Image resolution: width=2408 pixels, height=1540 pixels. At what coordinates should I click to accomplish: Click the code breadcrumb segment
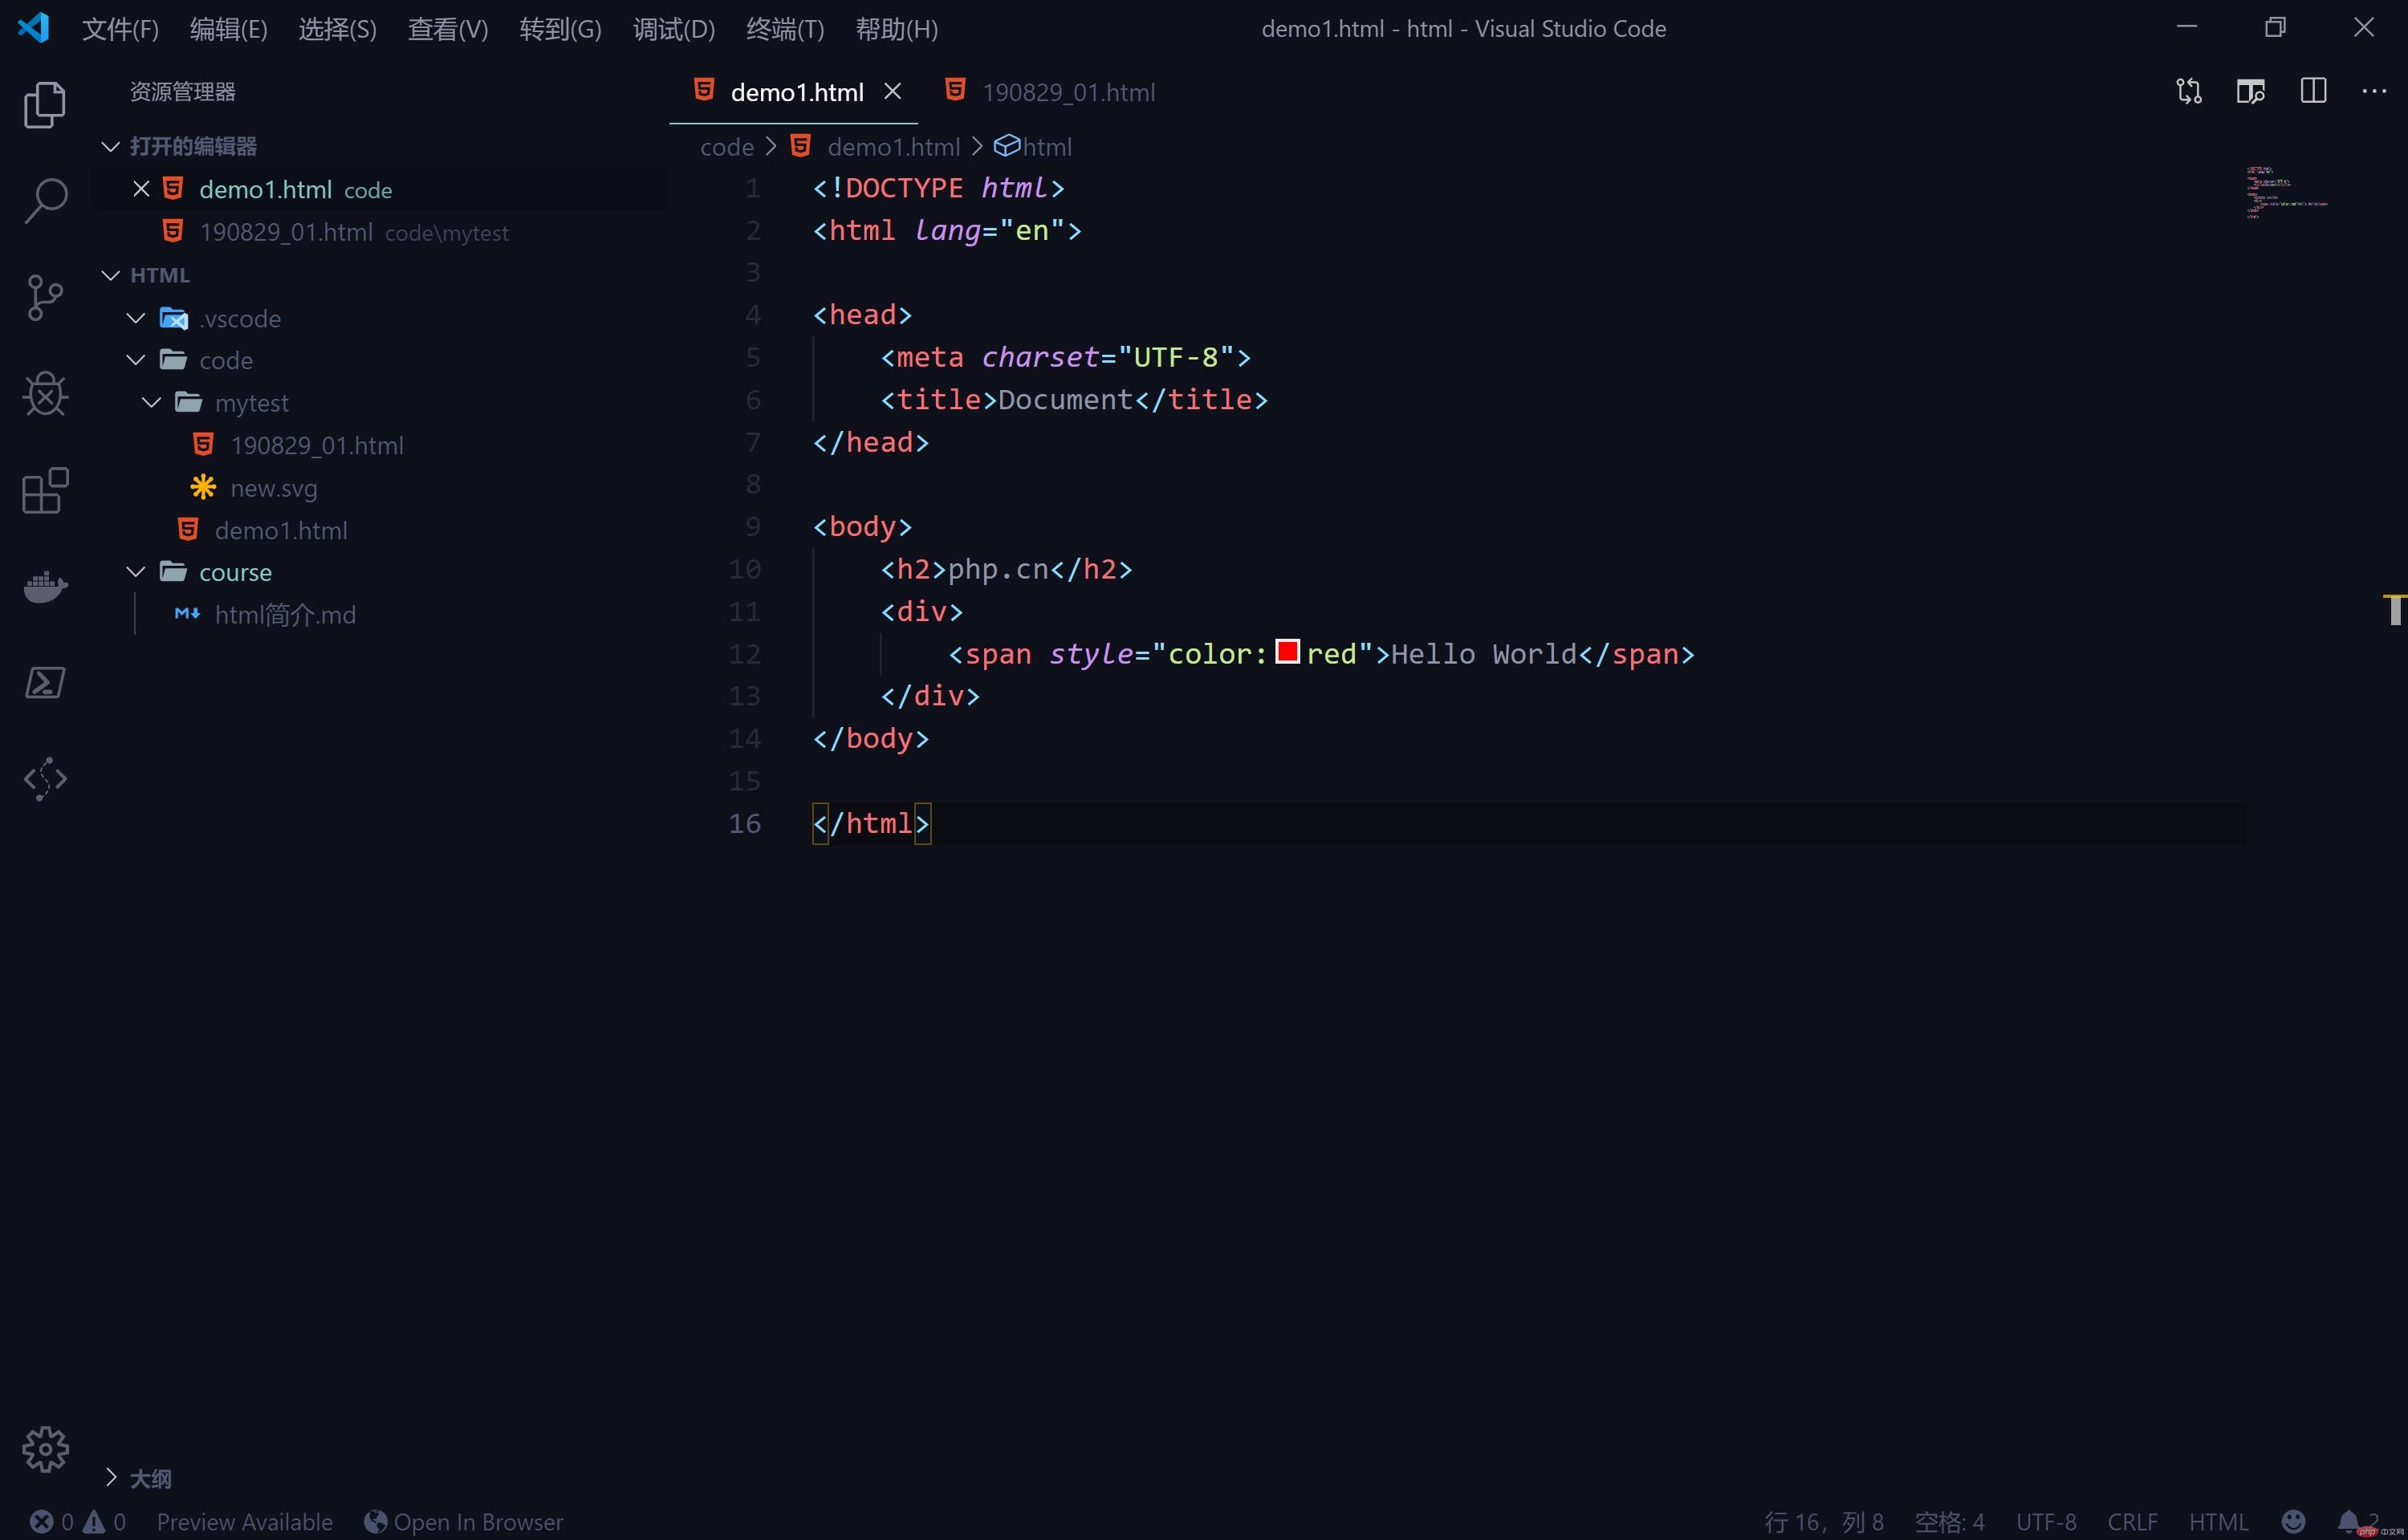726,147
